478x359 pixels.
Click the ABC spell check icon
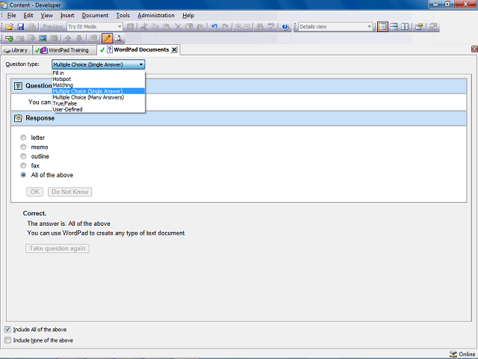(271, 27)
